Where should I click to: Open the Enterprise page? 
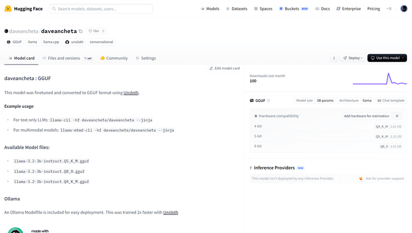tap(349, 8)
